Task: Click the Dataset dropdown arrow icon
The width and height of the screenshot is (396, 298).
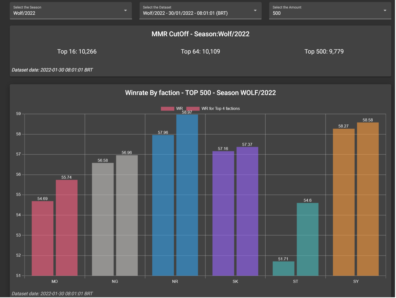Action: coord(255,10)
